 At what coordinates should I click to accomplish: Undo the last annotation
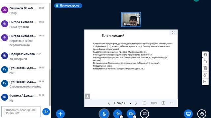tap(205, 61)
